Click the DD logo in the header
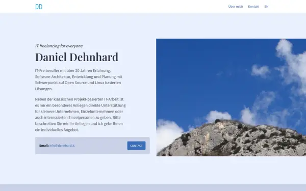 click(39, 7)
